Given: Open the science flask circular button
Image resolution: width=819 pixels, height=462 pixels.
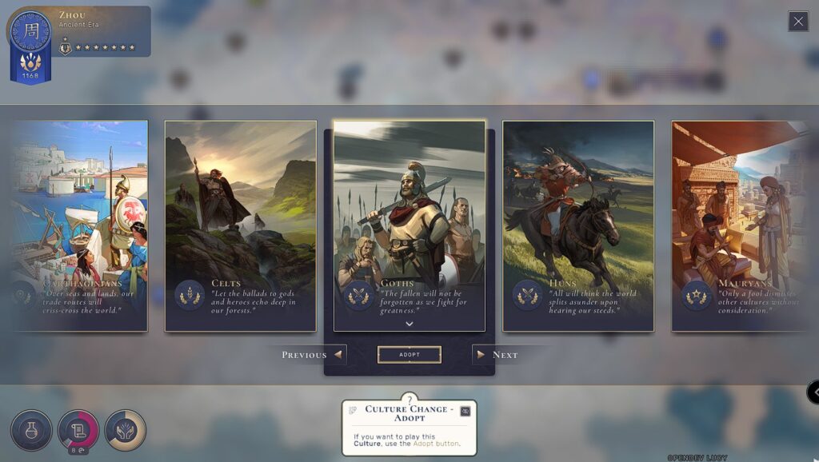Looking at the screenshot, I should click(x=31, y=430).
